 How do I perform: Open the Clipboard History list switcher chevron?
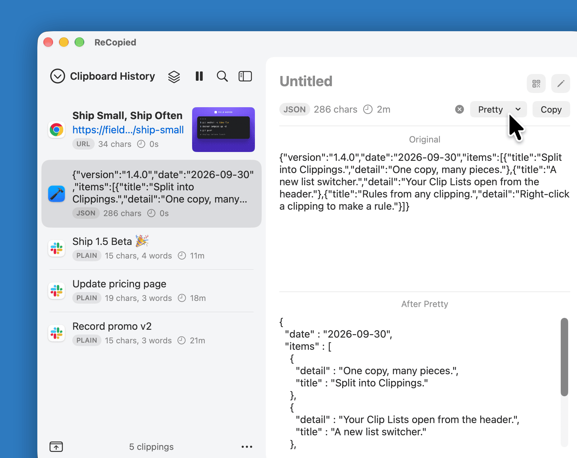point(57,76)
